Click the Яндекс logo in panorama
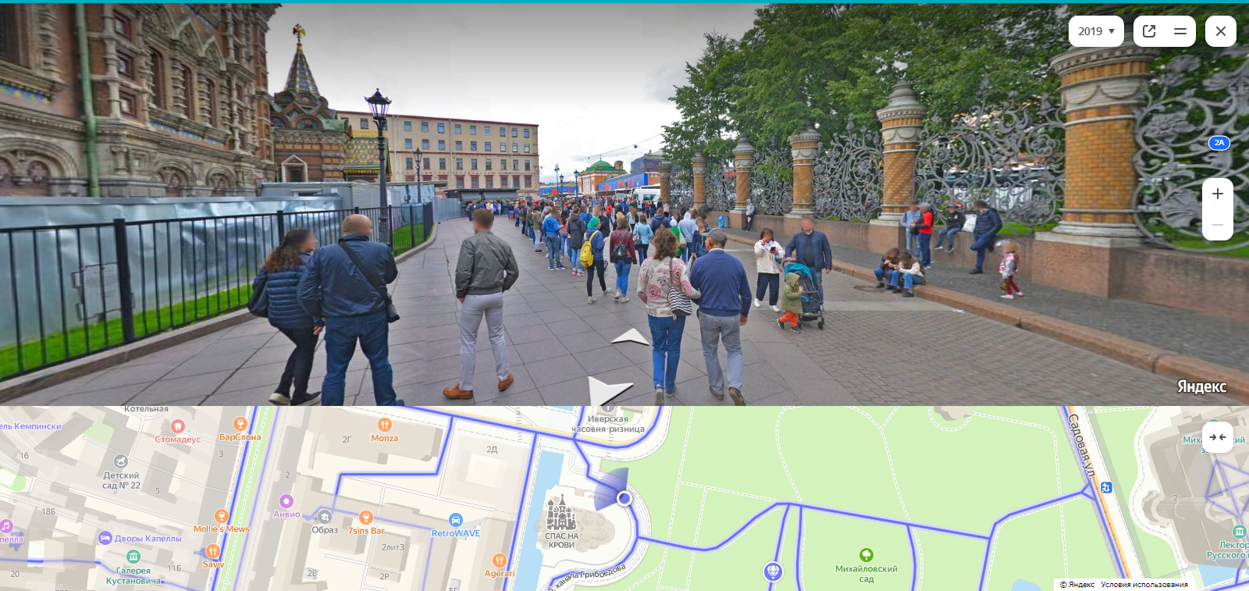 coord(1201,386)
